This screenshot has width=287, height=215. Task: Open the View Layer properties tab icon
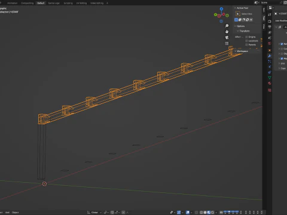(270, 32)
